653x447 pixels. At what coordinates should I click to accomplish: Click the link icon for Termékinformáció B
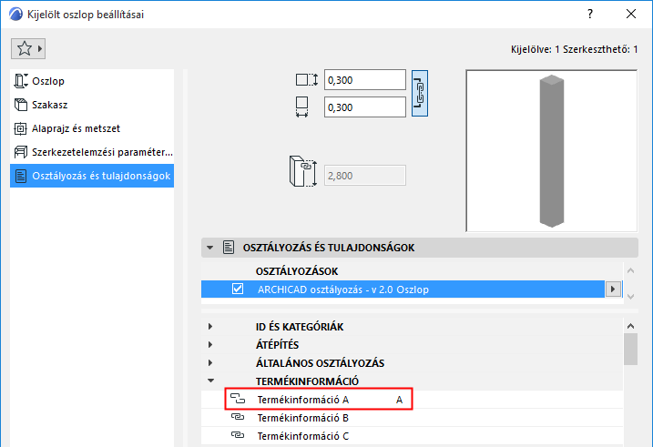238,417
